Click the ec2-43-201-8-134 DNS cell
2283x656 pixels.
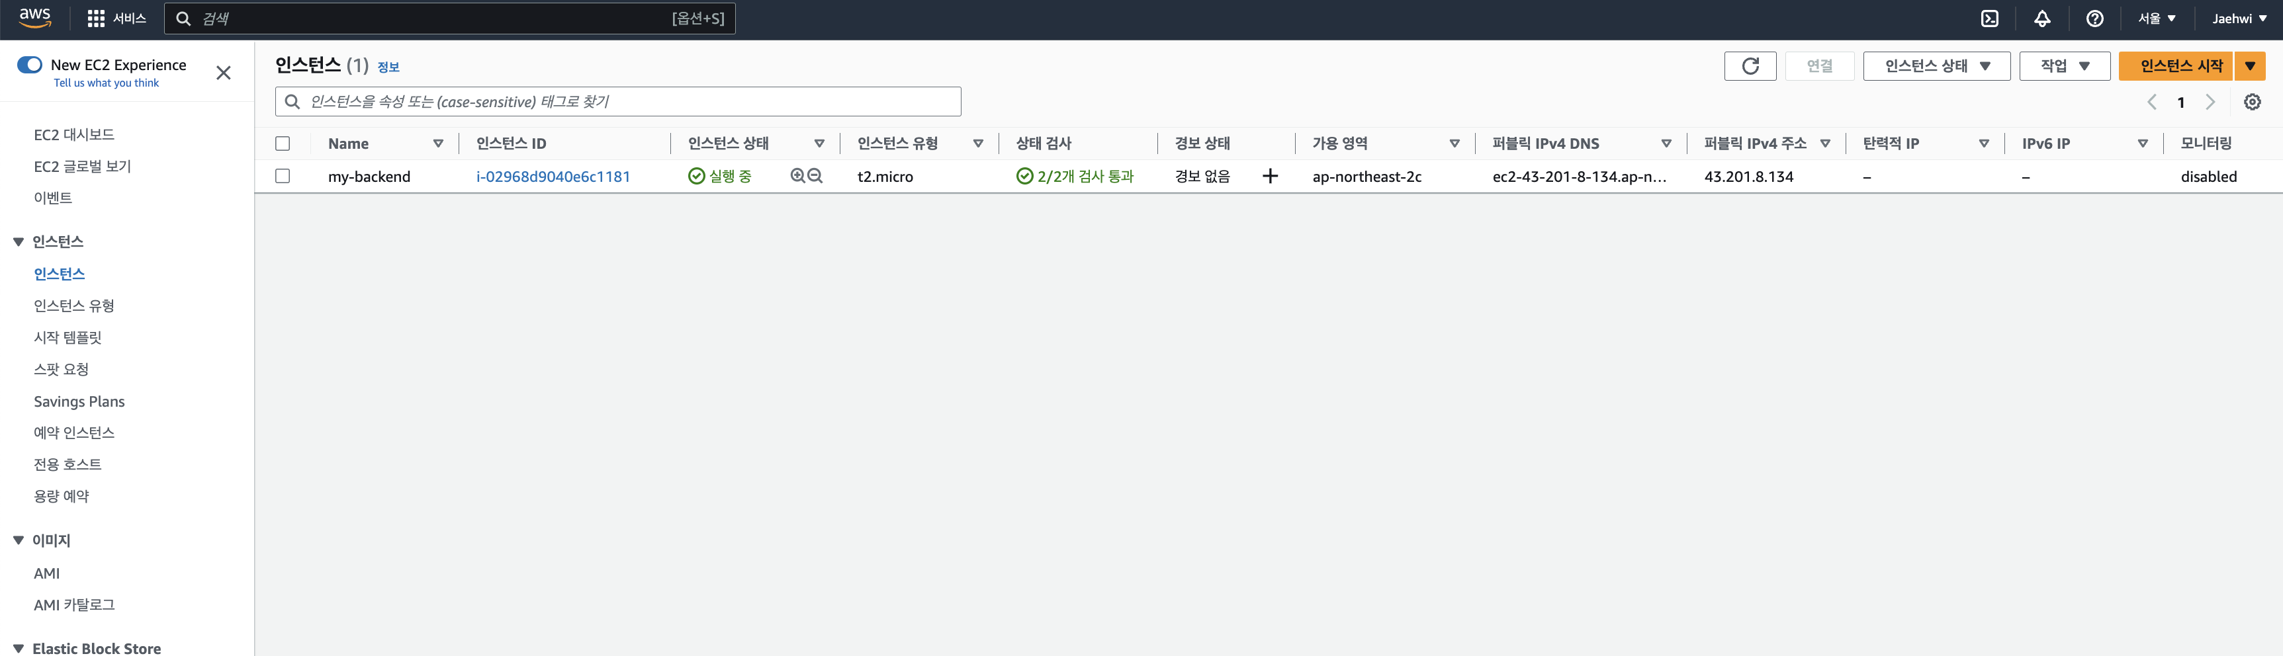pyautogui.click(x=1580, y=176)
